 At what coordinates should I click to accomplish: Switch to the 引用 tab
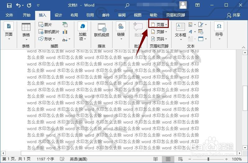[90, 15]
